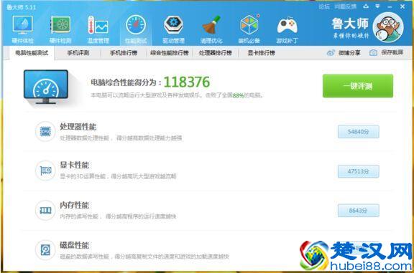The width and height of the screenshot is (414, 273).
Task: Click the 磁盘性能 disk icon
Action: [x=45, y=249]
